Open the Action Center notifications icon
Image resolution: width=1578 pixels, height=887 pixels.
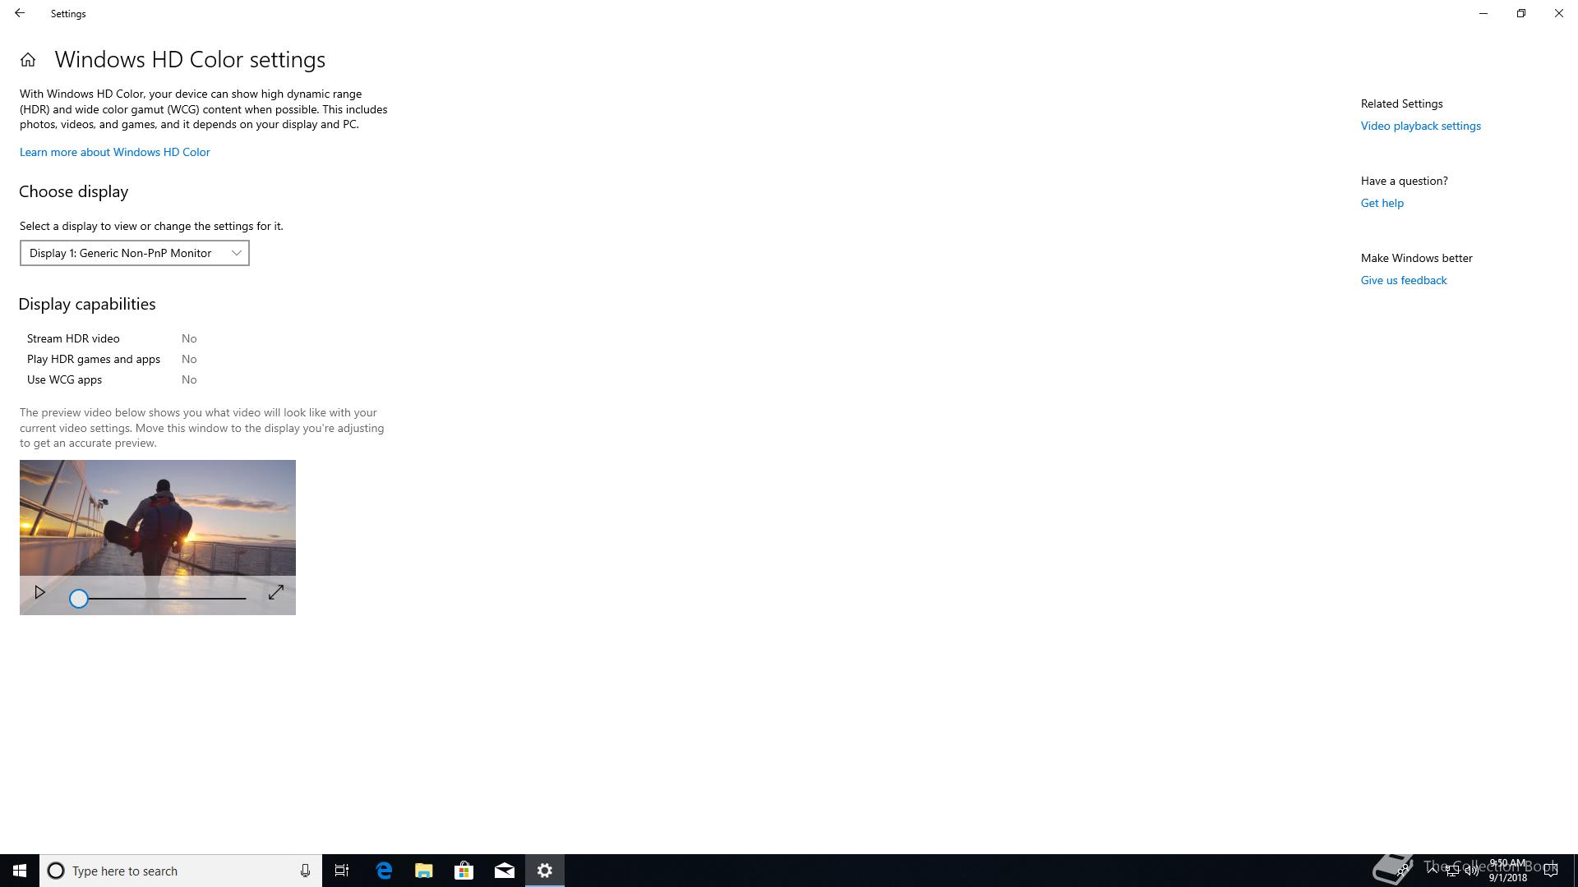[1551, 871]
